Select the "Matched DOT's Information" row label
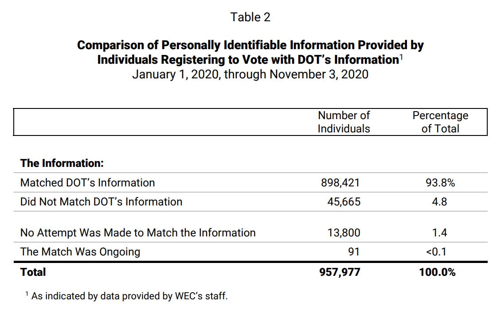This screenshot has width=501, height=313. 87,182
